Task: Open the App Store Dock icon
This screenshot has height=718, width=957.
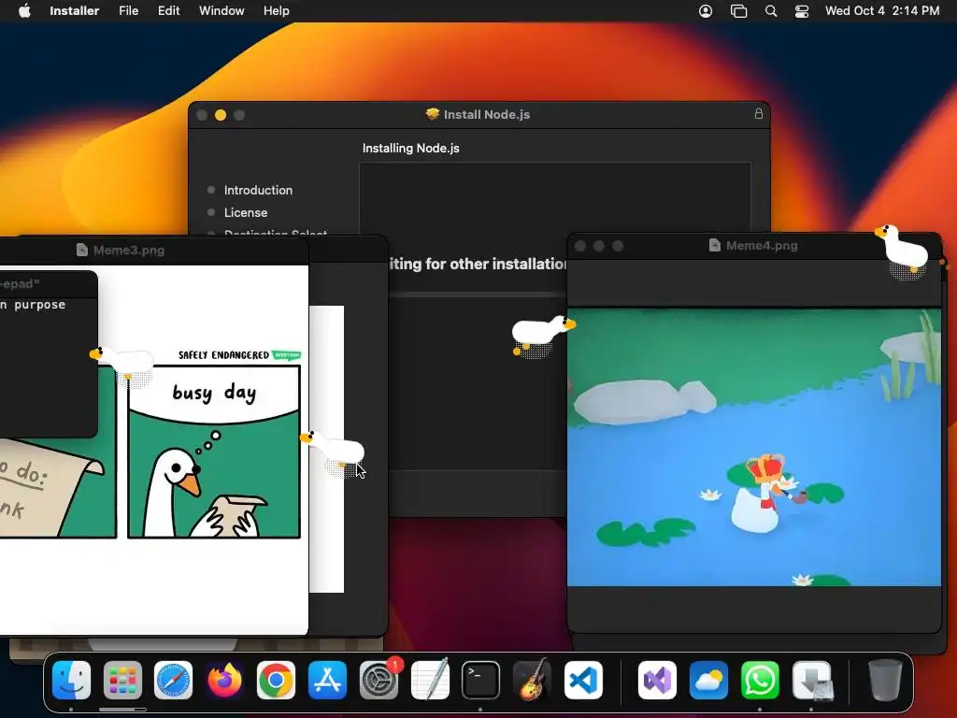Action: point(327,681)
